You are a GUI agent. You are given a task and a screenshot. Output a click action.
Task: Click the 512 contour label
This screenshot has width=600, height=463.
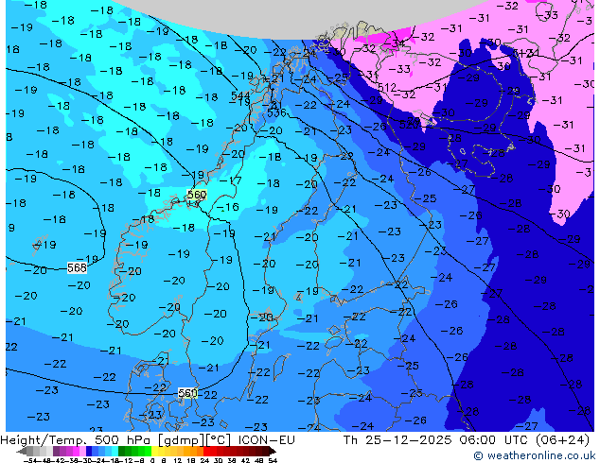[x=387, y=88]
